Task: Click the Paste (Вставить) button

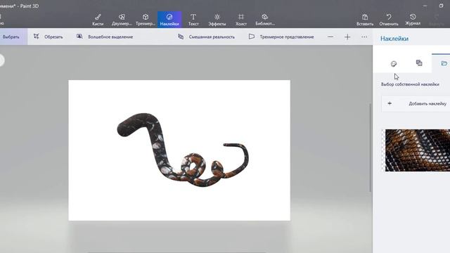Action: pyautogui.click(x=365, y=20)
